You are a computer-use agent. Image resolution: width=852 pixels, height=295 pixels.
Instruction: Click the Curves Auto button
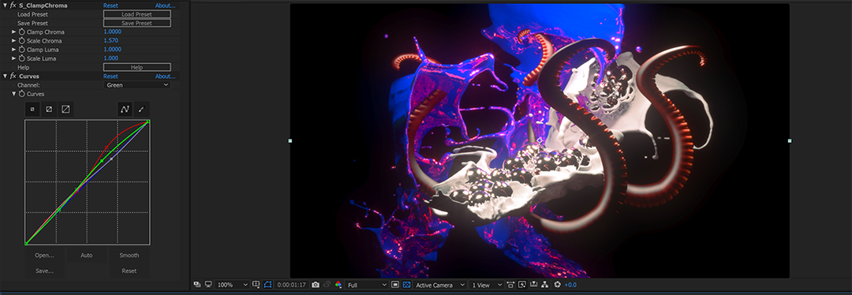click(x=87, y=256)
